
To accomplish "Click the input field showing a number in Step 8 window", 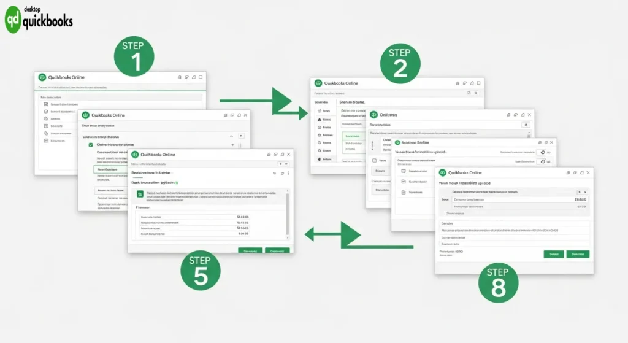I will pos(520,199).
